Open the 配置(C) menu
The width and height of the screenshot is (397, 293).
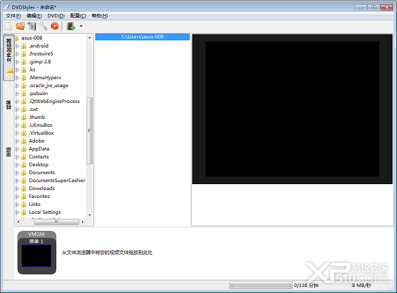[x=78, y=16]
